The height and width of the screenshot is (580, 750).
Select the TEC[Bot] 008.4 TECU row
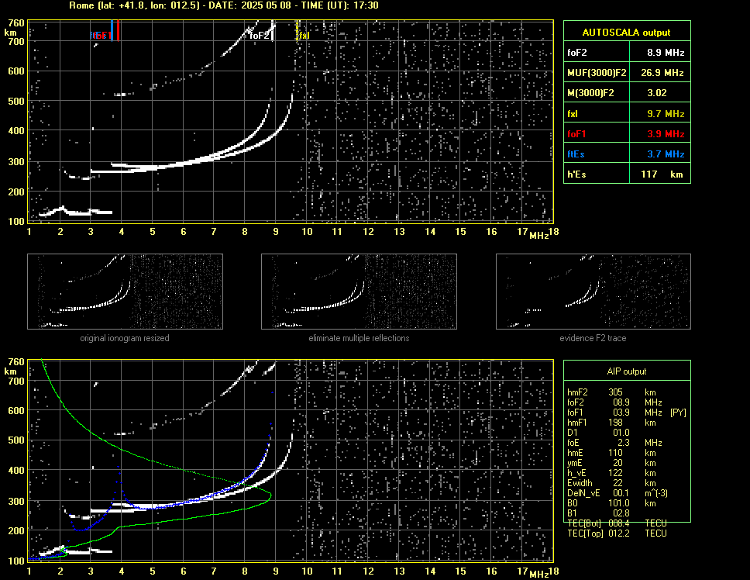coord(617,523)
